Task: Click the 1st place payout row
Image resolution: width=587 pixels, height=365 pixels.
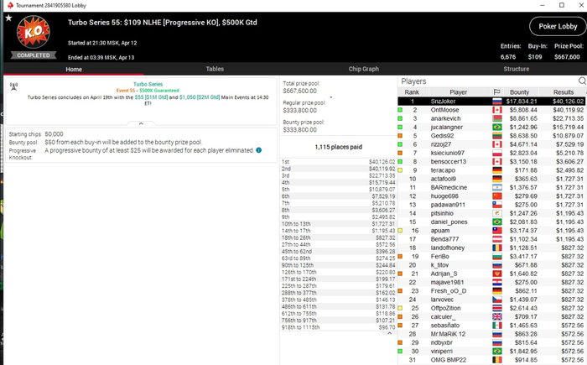Action: coord(338,162)
